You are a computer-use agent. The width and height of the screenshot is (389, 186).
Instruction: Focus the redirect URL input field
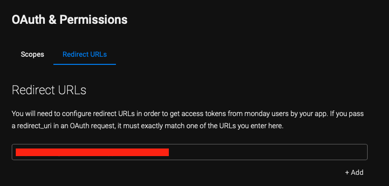[190, 152]
